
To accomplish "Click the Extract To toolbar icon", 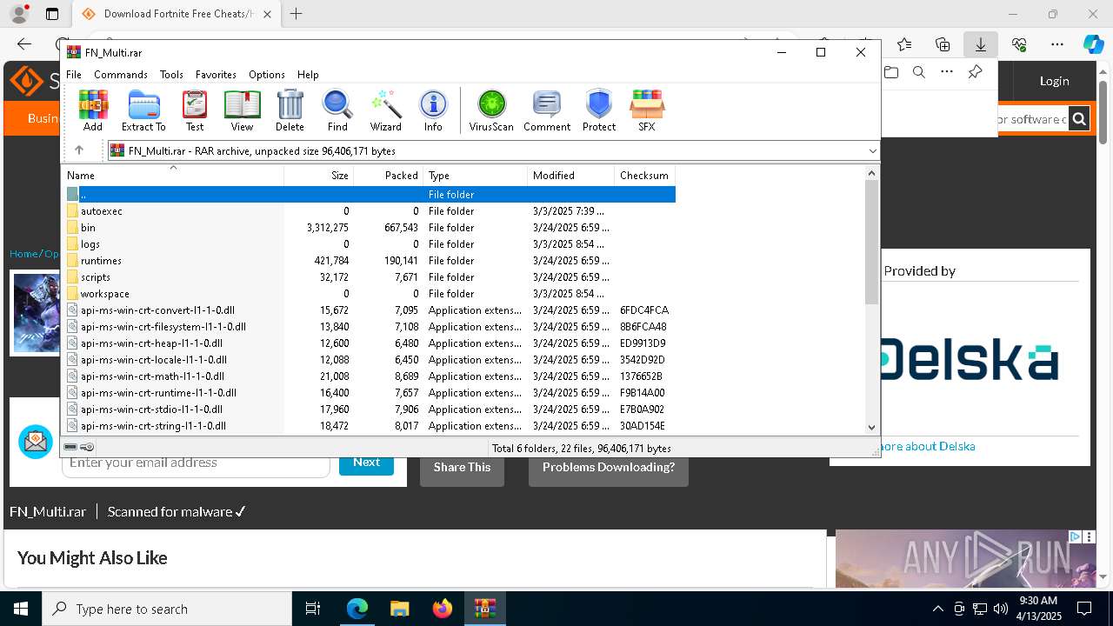I will click(143, 110).
